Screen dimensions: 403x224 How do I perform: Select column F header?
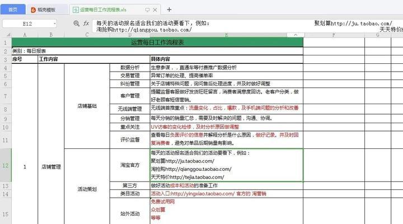pos(334,35)
